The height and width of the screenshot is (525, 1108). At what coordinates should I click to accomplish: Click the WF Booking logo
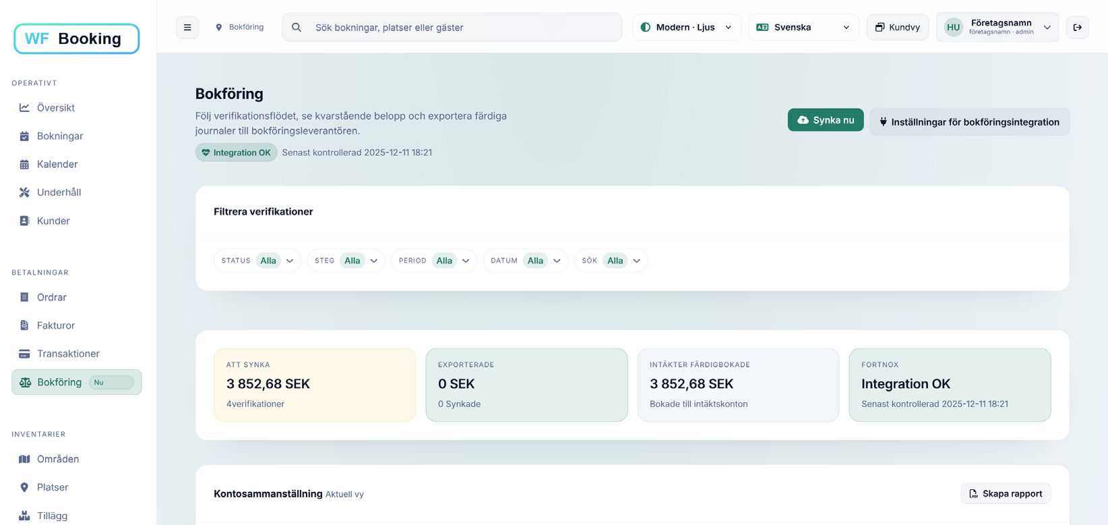tap(77, 39)
